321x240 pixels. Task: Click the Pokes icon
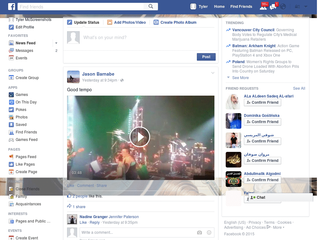(11, 110)
